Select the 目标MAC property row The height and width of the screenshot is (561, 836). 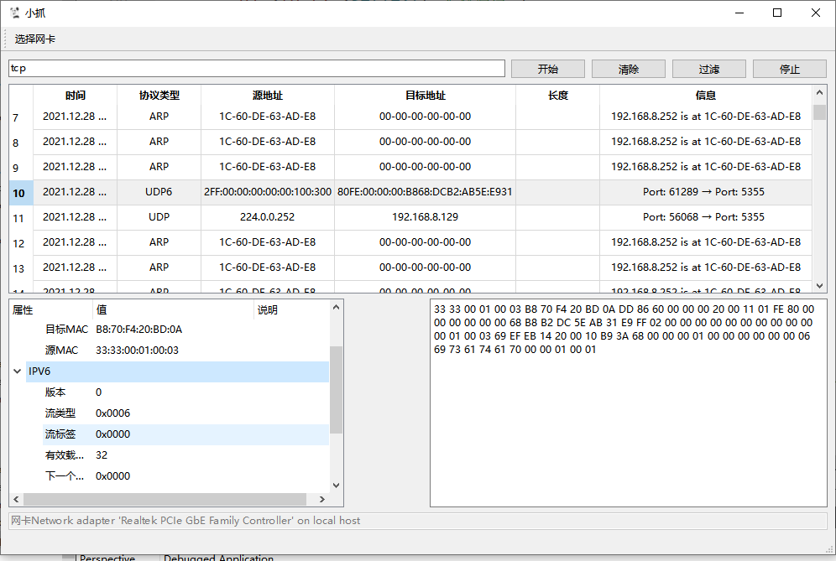coord(126,329)
